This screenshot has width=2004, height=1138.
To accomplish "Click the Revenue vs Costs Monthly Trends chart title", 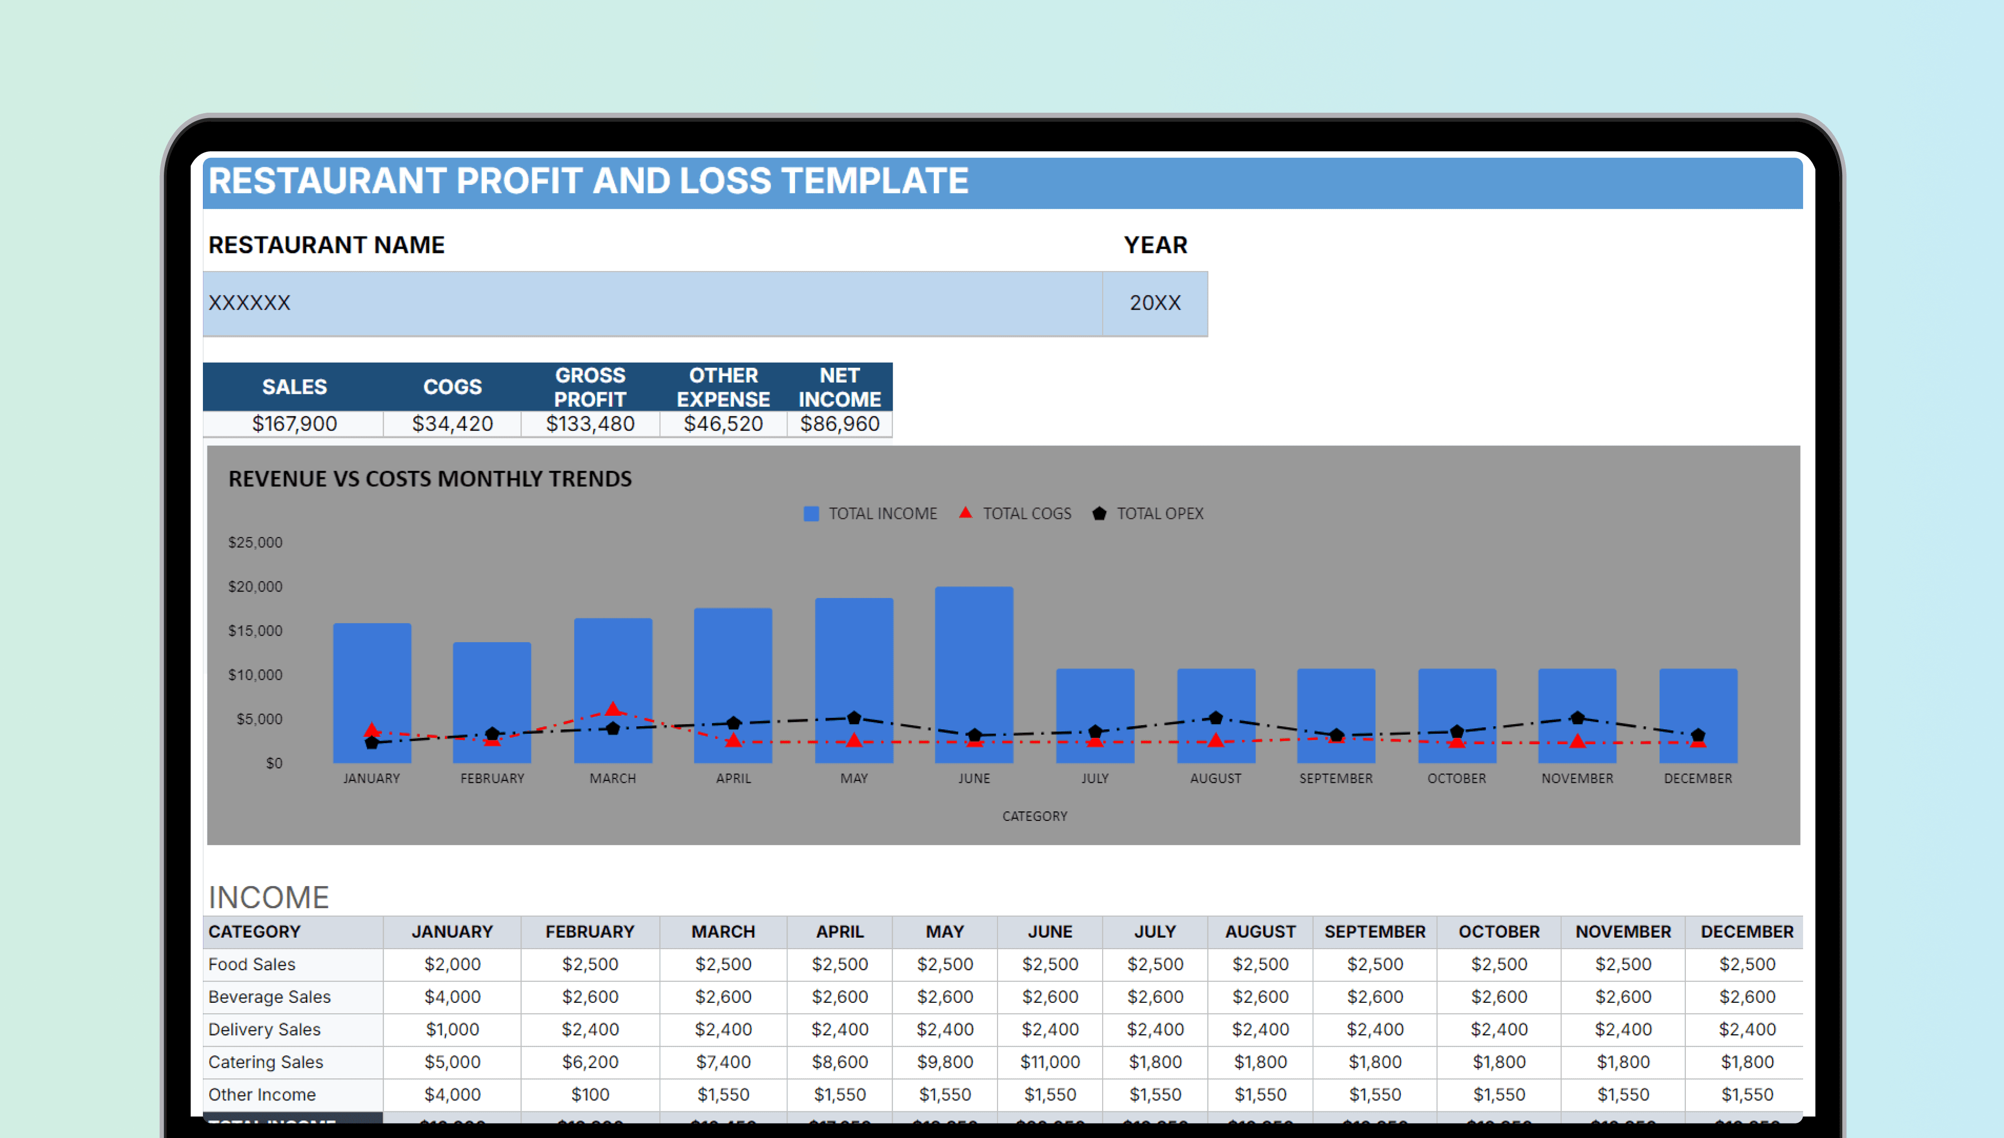I will tap(430, 478).
